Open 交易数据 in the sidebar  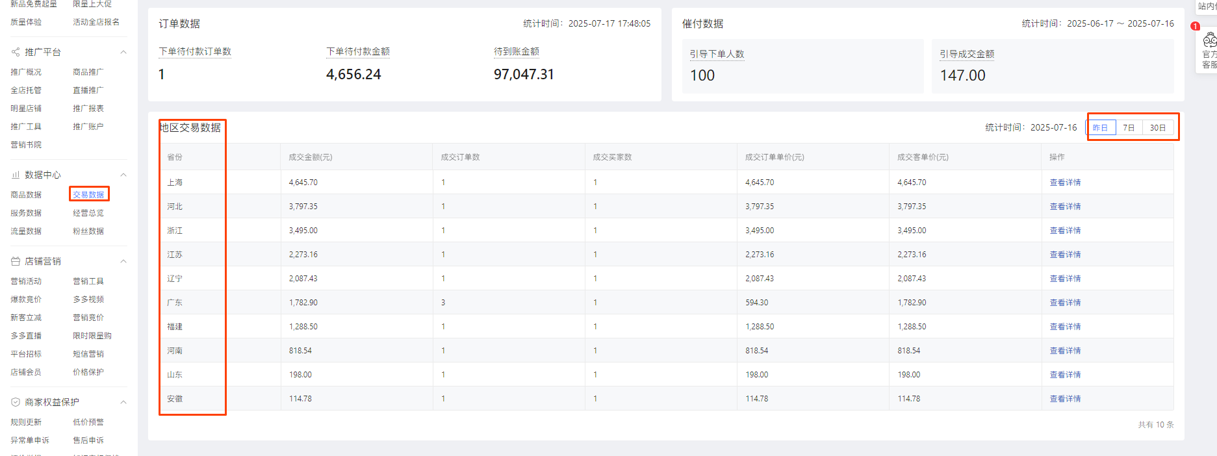coord(88,194)
